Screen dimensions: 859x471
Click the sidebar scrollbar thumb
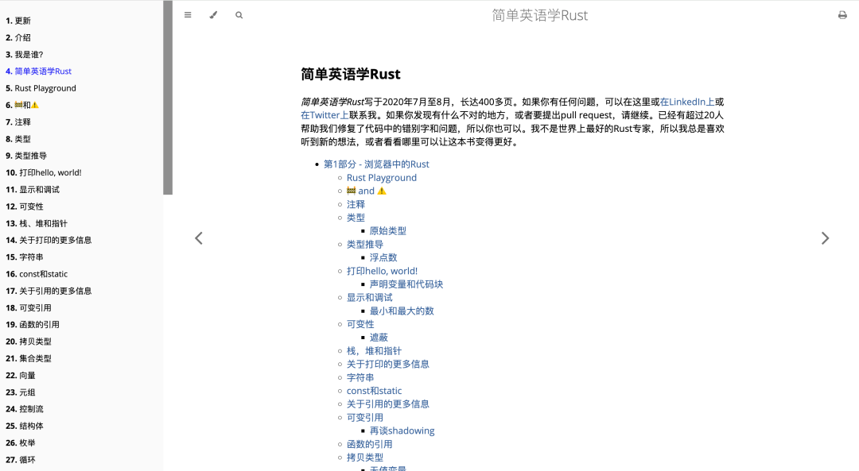[x=168, y=98]
